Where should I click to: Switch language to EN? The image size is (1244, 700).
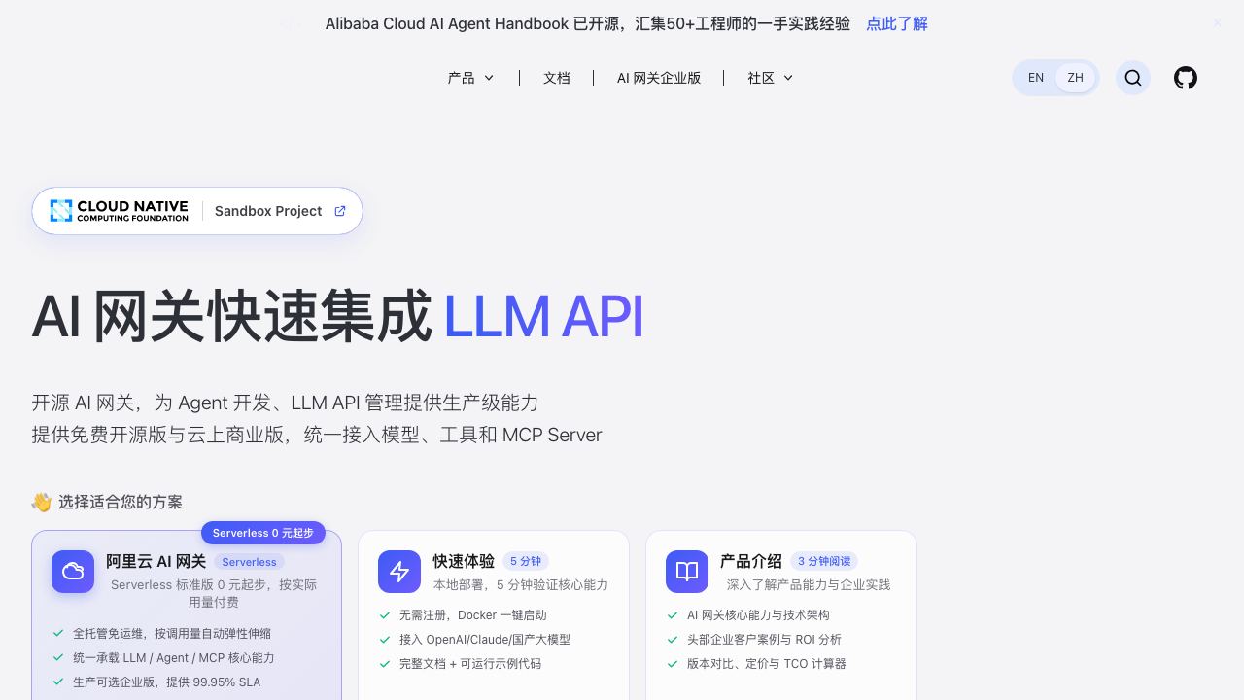click(1036, 78)
